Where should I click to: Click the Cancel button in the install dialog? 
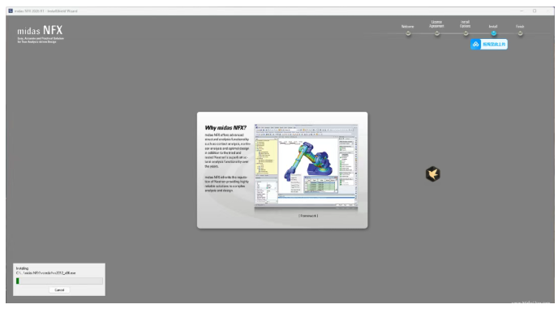coord(59,289)
